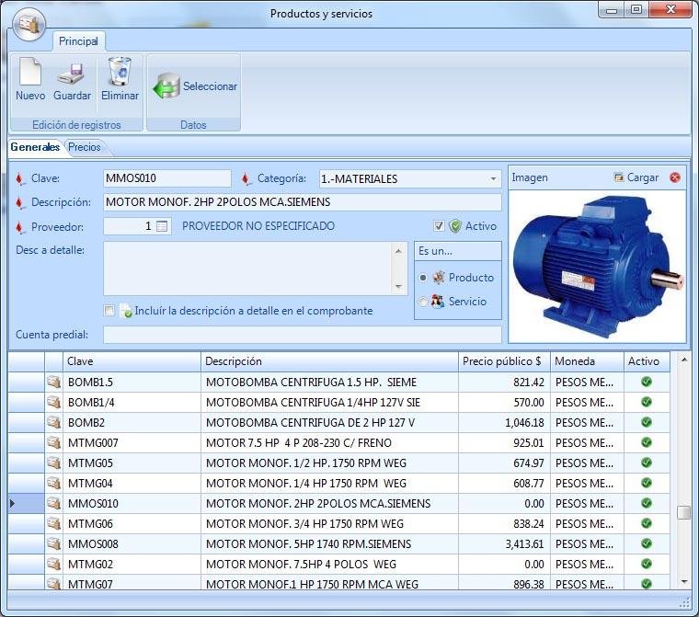Sort by Precio público $ column header
Screen dimensions: 699x617
click(502, 361)
